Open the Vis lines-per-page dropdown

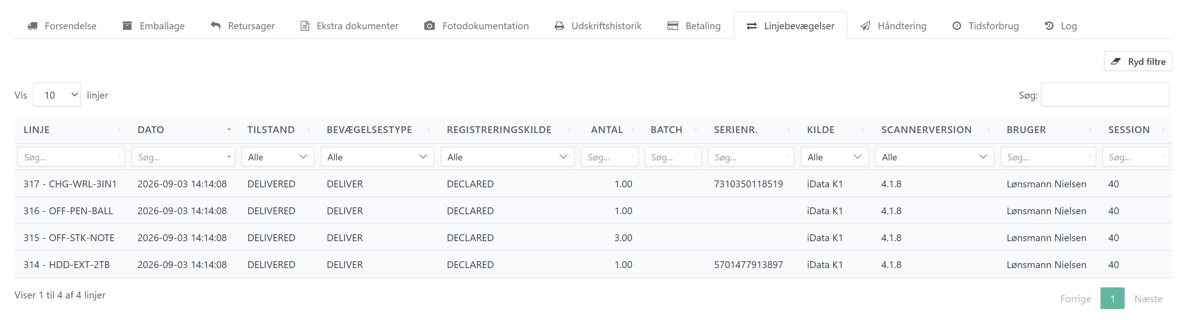[57, 95]
